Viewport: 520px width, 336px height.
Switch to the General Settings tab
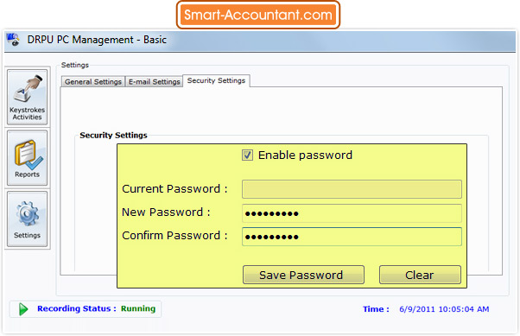[93, 81]
